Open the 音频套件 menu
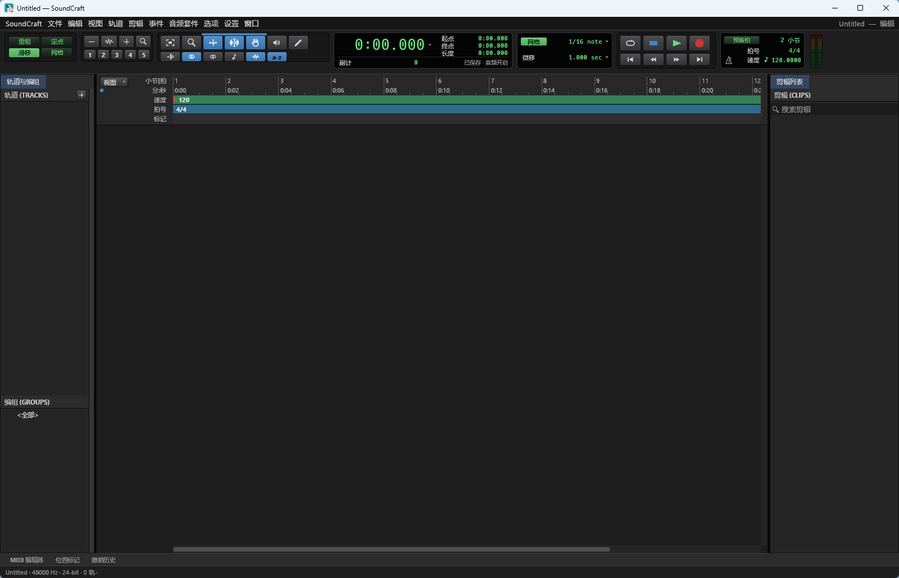This screenshot has height=578, width=899. (x=184, y=24)
